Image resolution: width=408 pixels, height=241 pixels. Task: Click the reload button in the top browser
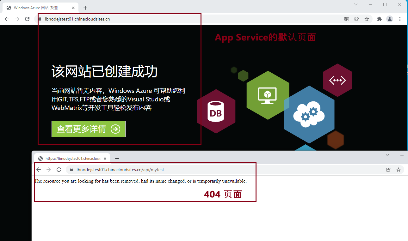[x=28, y=19]
